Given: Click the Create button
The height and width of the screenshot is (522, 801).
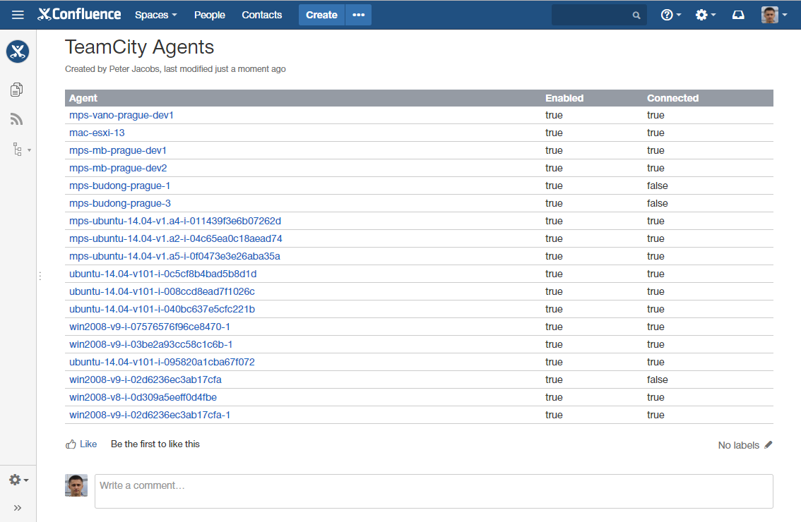Looking at the screenshot, I should click(x=321, y=15).
